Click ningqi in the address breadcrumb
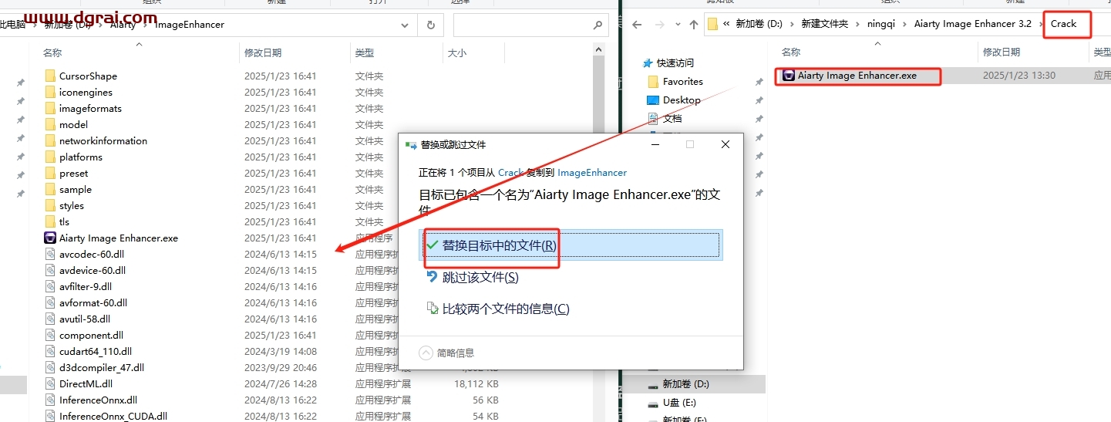The width and height of the screenshot is (1111, 422). tap(881, 24)
